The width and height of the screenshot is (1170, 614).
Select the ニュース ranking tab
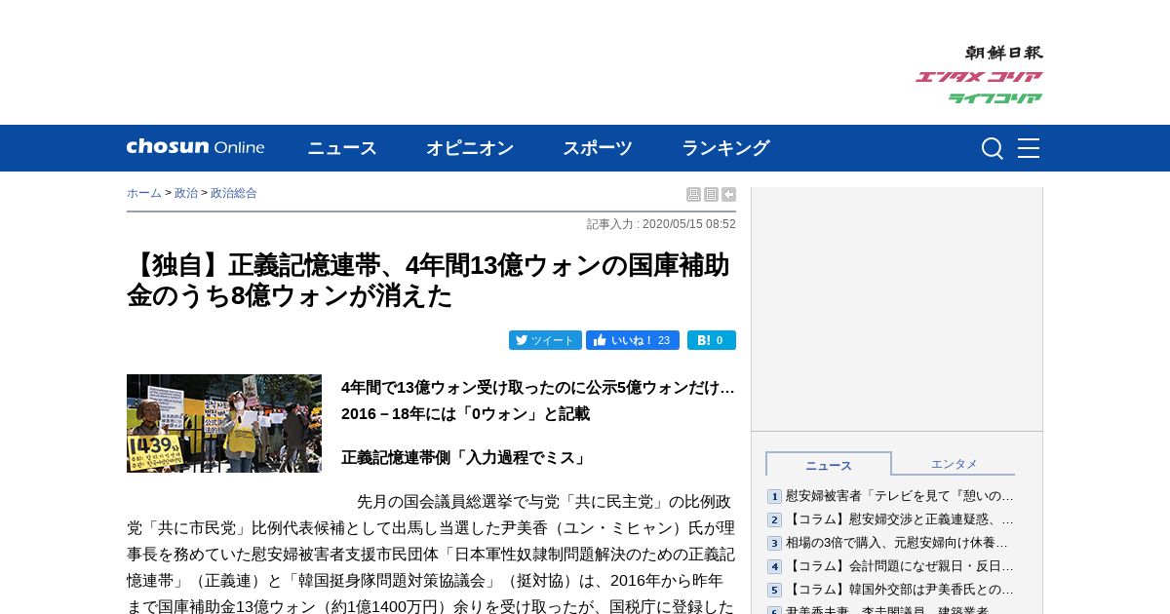coord(829,465)
